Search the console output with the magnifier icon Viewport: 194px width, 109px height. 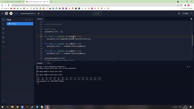click(x=187, y=67)
